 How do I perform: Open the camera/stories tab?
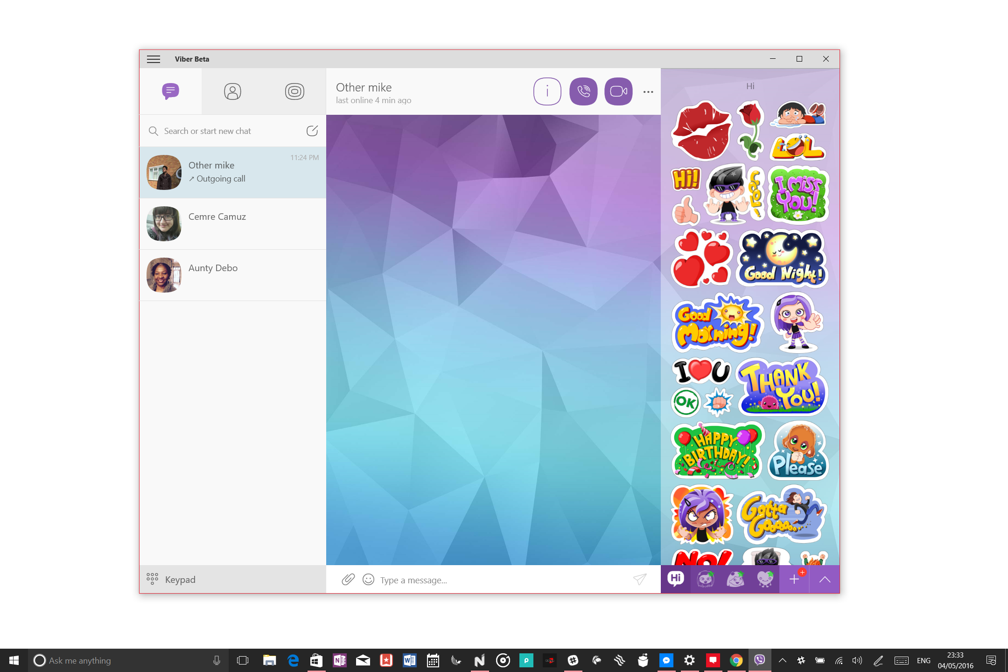click(293, 91)
